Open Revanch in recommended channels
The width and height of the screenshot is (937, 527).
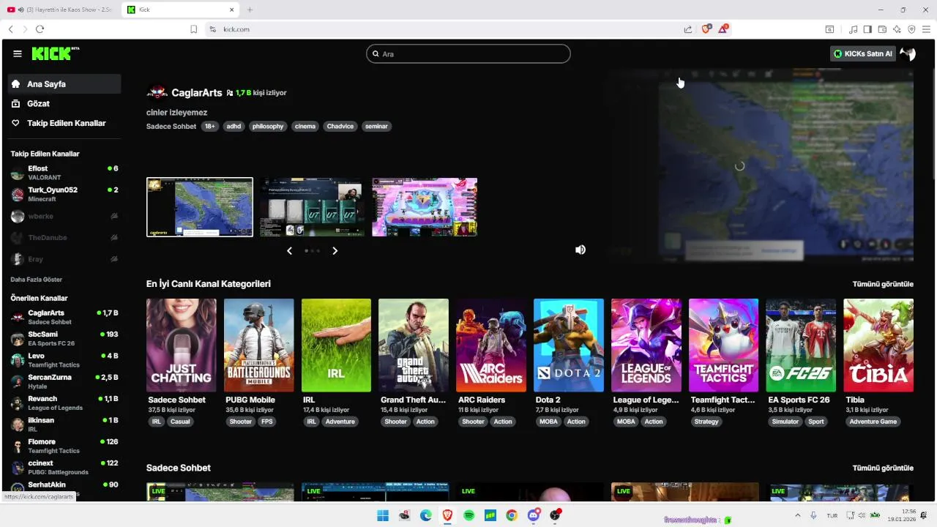[64, 403]
